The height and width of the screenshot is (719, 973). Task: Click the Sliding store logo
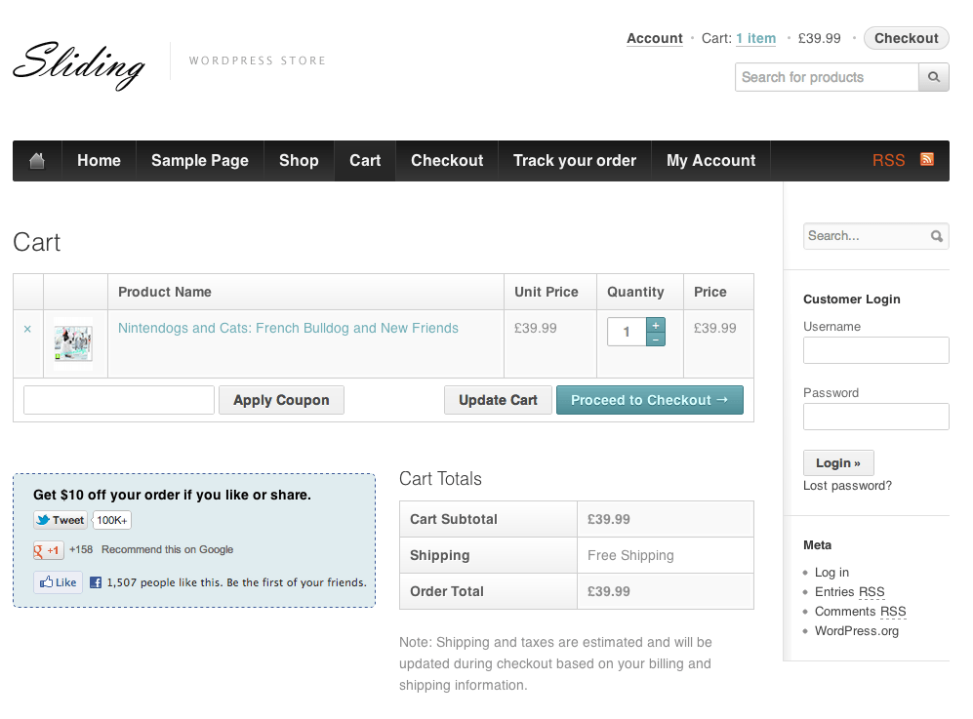pyautogui.click(x=79, y=65)
